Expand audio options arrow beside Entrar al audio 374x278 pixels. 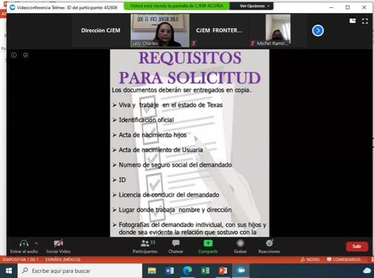[36, 243]
